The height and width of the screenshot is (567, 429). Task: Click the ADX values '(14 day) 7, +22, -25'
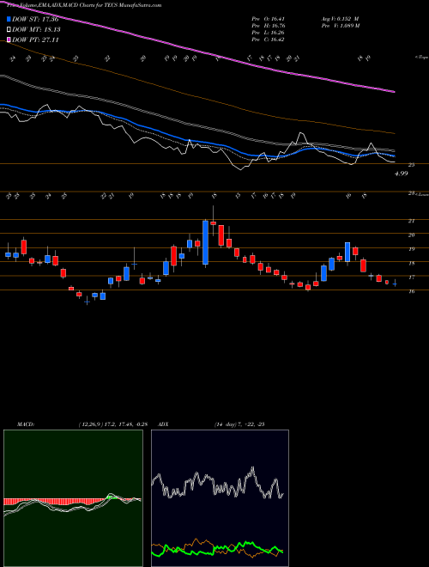pyautogui.click(x=239, y=424)
